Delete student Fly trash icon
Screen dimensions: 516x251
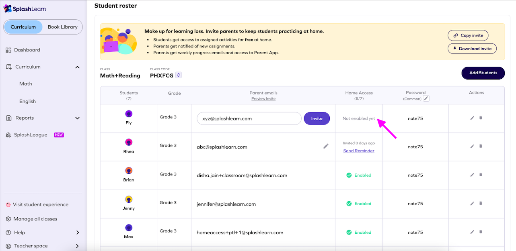[x=481, y=118]
